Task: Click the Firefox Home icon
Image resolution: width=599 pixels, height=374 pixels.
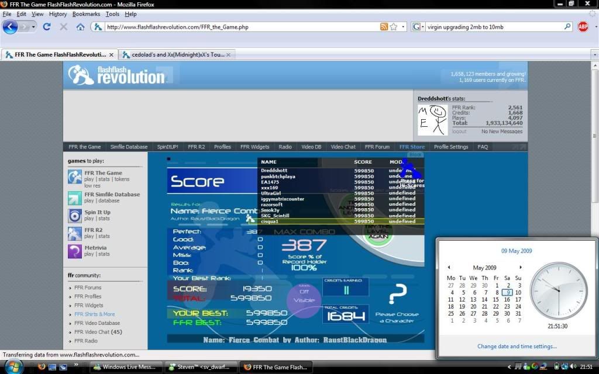Action: coord(80,27)
